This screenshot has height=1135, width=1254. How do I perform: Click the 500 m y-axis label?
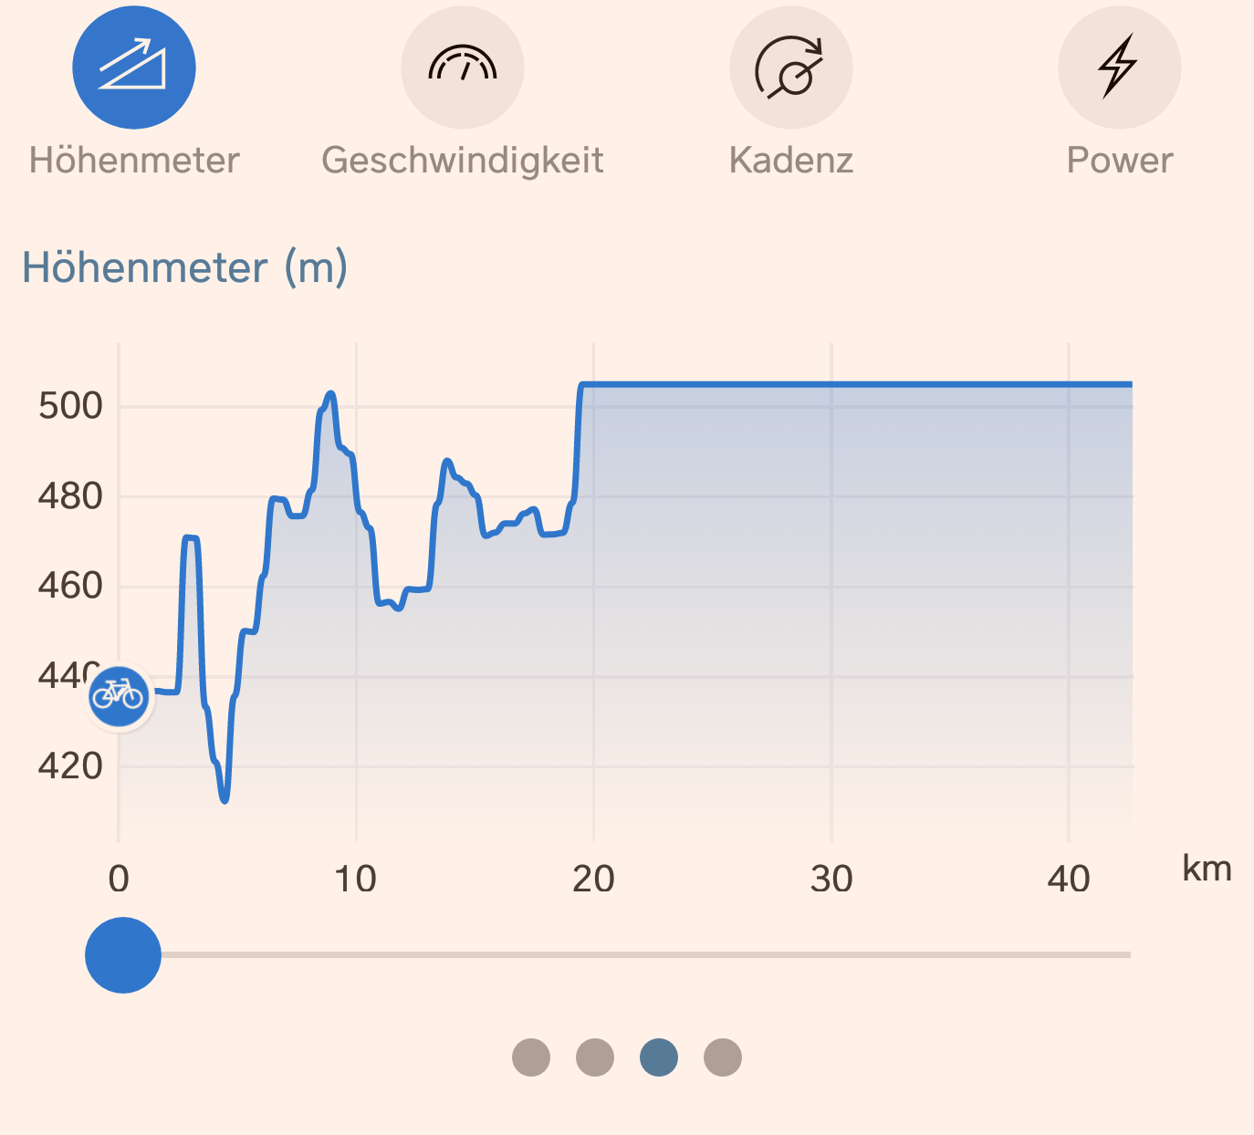(x=70, y=406)
